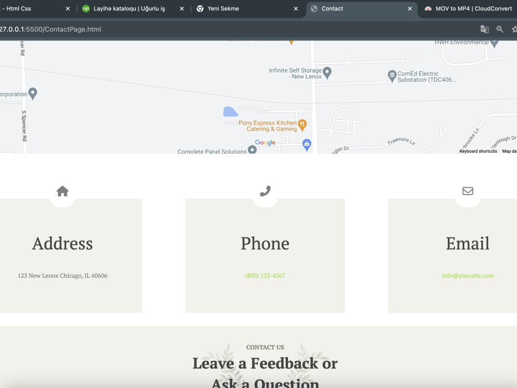Click the Phone heading
Screen dimensions: 517x388
coord(265,244)
